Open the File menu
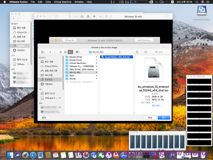The height and width of the screenshot is (160, 213). pyautogui.click(x=32, y=2)
